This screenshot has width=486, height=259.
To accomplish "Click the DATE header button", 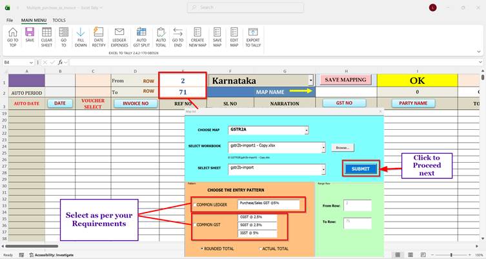I will 60,103.
